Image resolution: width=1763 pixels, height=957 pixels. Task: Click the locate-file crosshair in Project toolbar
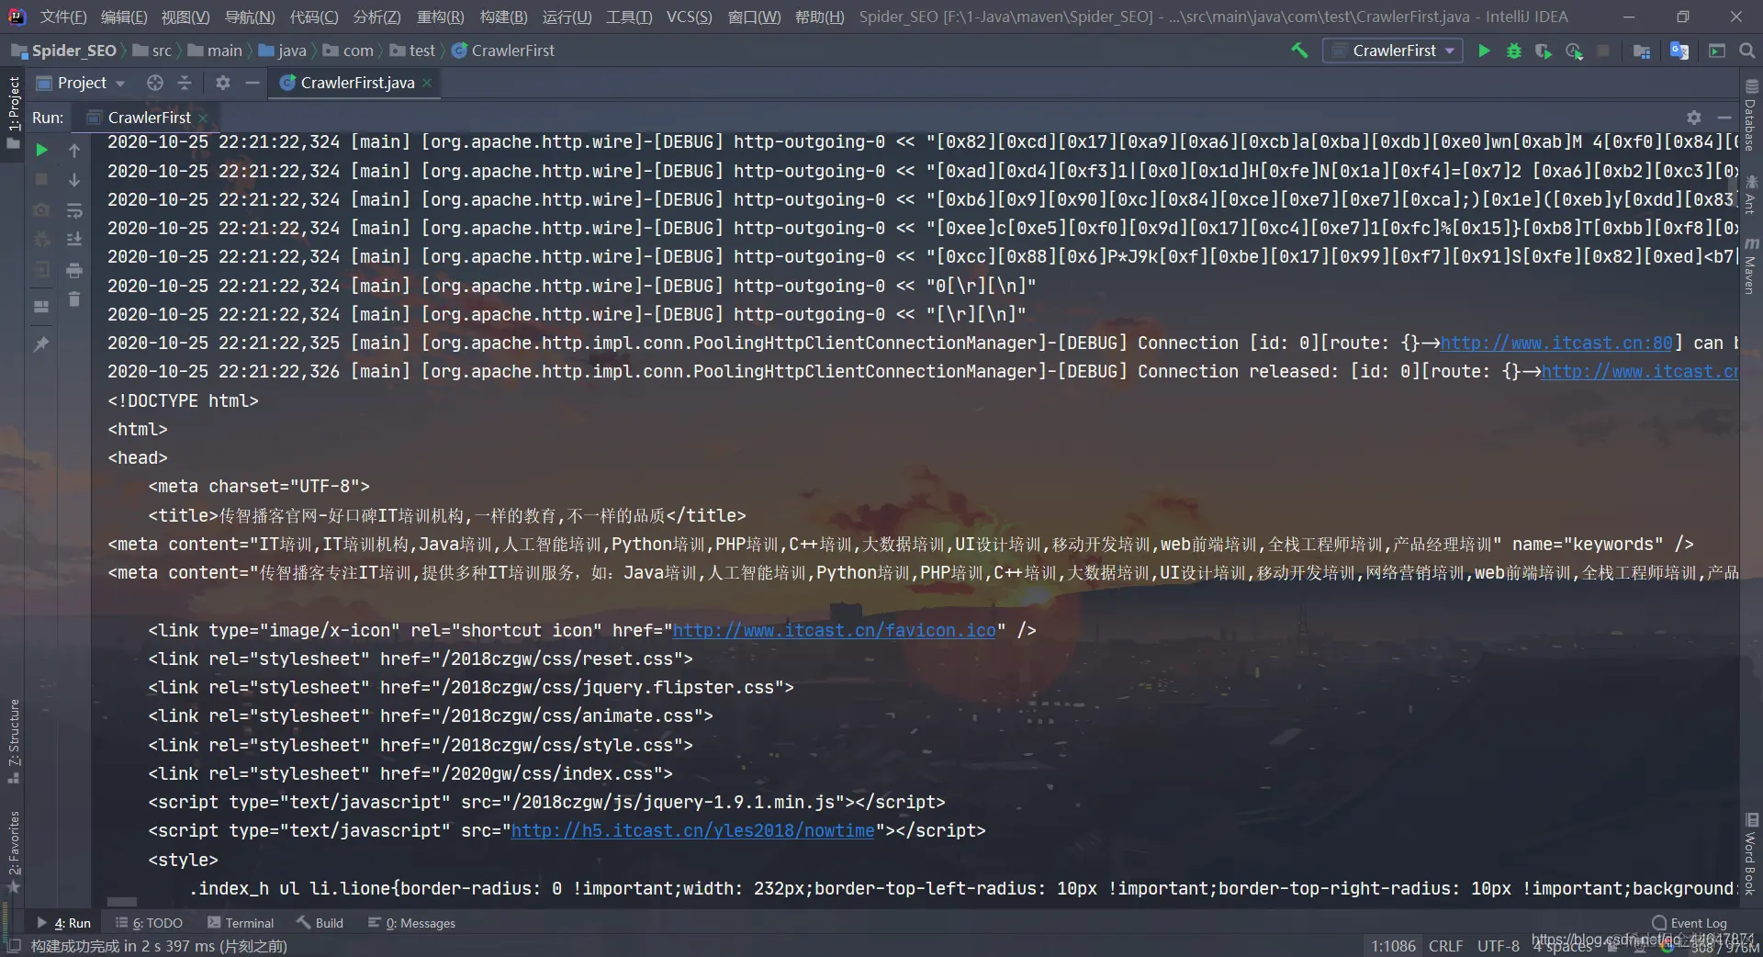(x=155, y=83)
